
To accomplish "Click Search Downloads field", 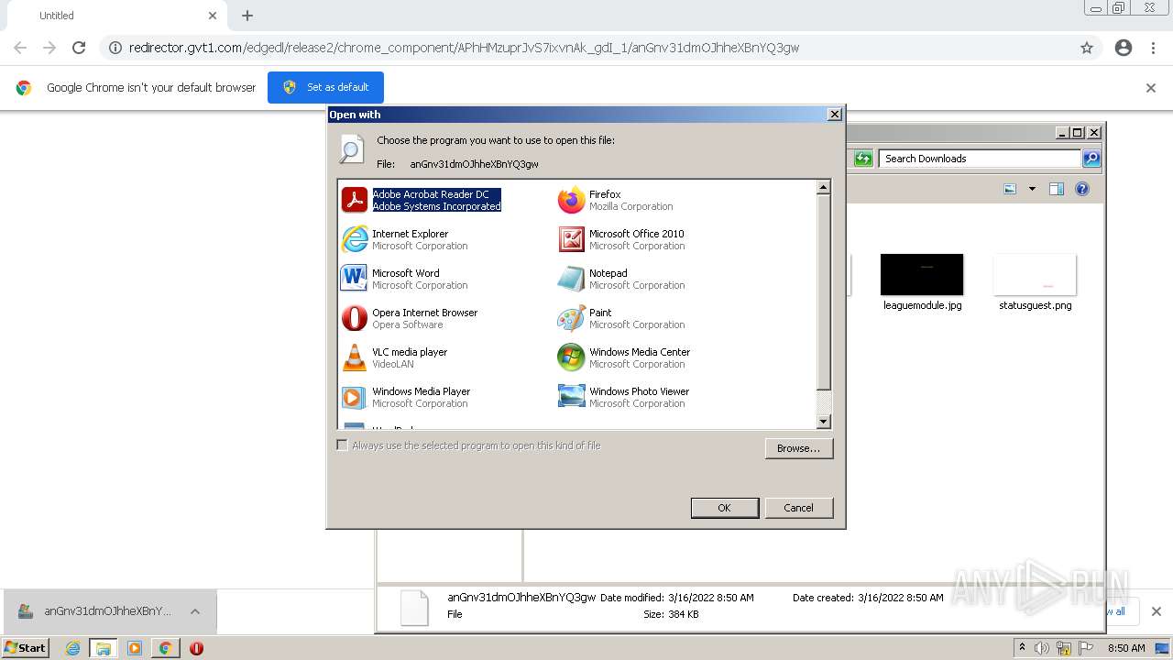I will pyautogui.click(x=980, y=159).
